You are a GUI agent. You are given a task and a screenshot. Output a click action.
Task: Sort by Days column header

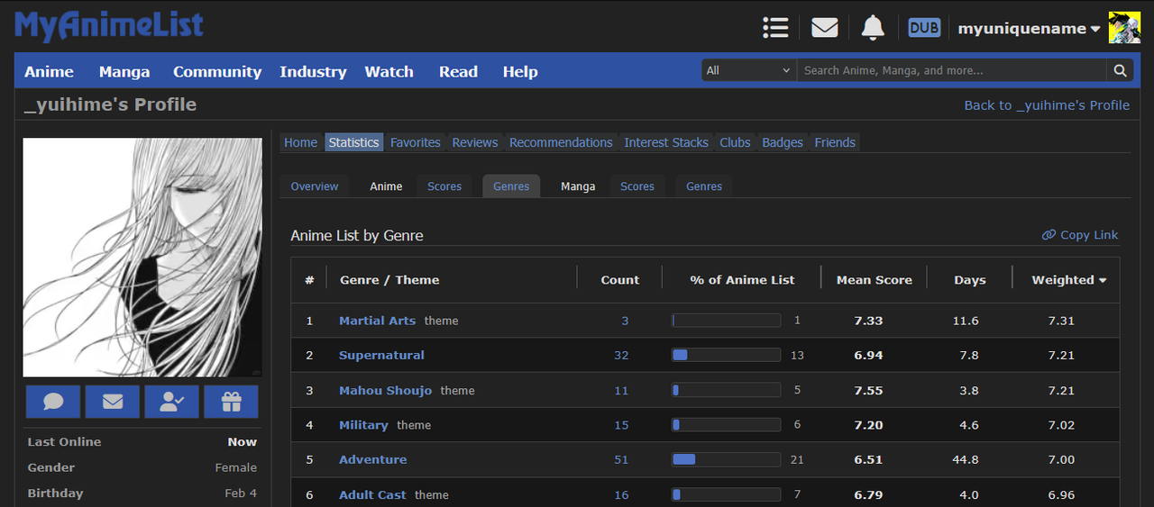click(x=970, y=280)
